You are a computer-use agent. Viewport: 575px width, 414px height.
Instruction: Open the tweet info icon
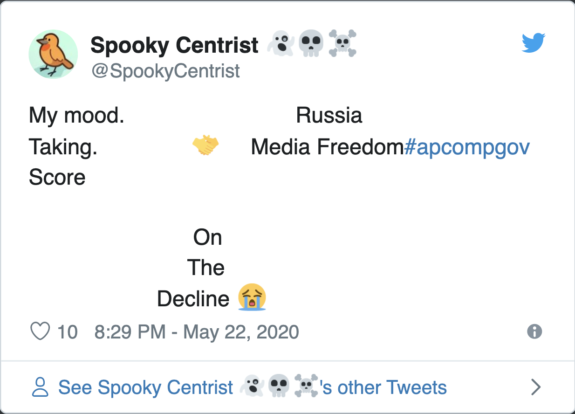pyautogui.click(x=534, y=332)
